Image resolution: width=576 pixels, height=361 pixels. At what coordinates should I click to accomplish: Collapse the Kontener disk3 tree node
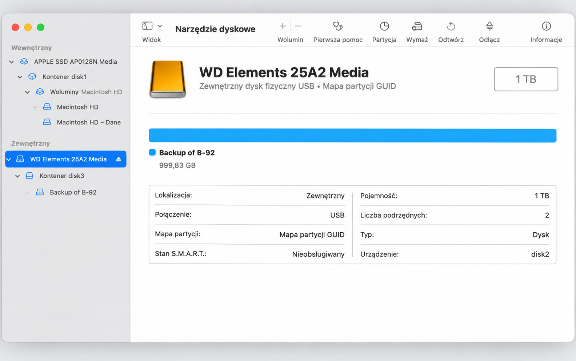[x=17, y=176]
